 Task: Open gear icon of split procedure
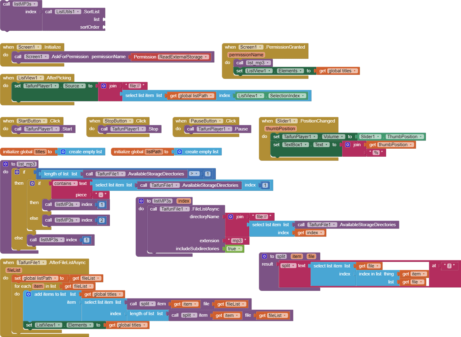tap(265, 256)
